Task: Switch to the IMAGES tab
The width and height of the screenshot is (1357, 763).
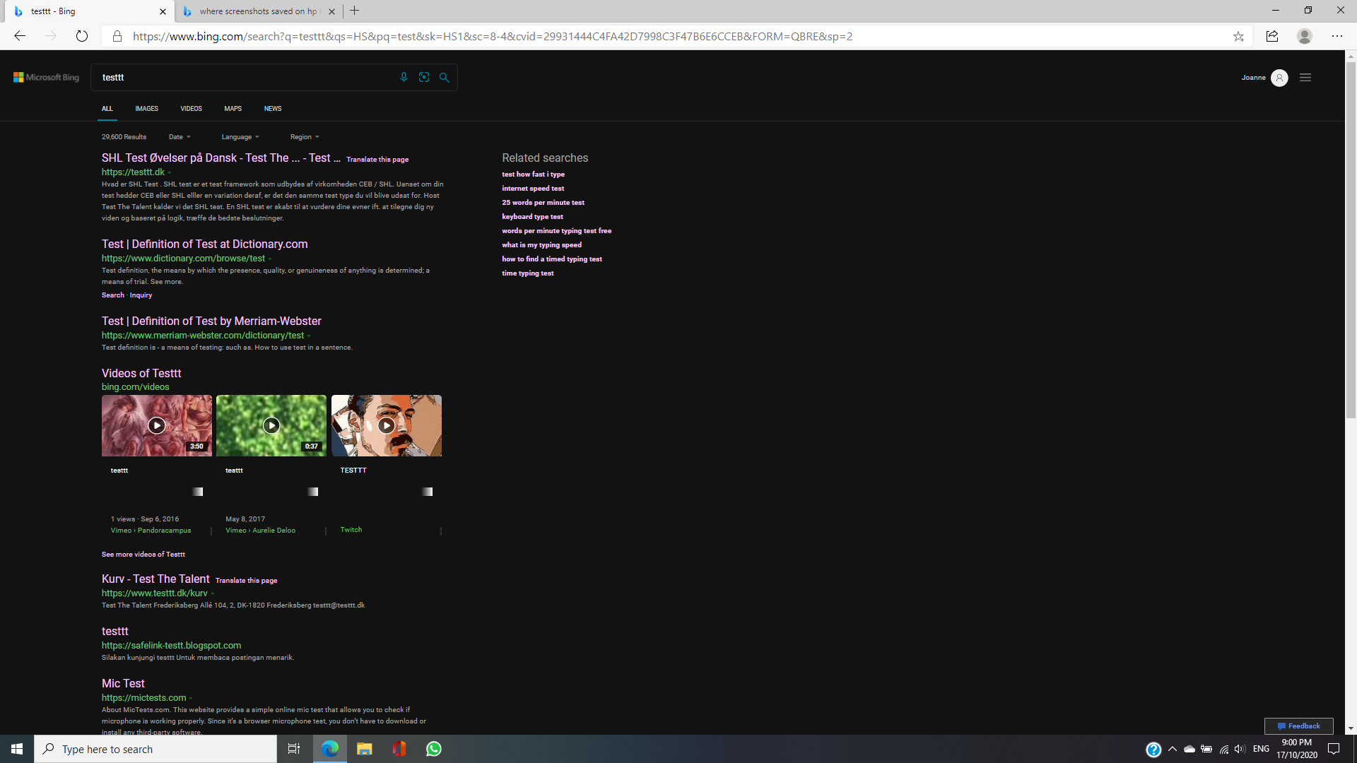Action: pos(146,109)
